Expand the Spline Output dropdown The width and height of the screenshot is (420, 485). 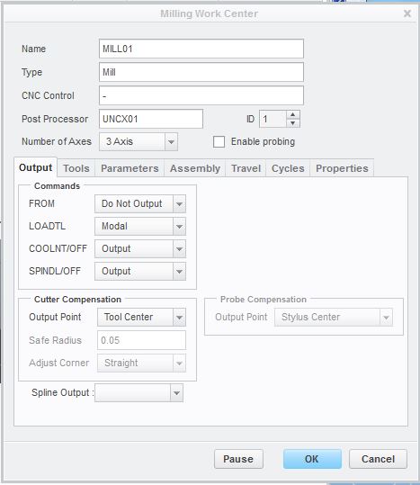point(139,393)
